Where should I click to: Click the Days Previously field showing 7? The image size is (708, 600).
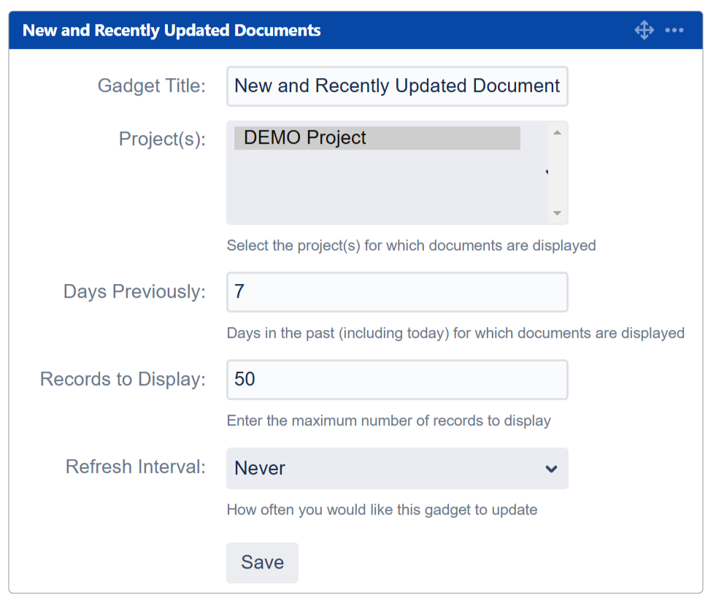click(397, 292)
